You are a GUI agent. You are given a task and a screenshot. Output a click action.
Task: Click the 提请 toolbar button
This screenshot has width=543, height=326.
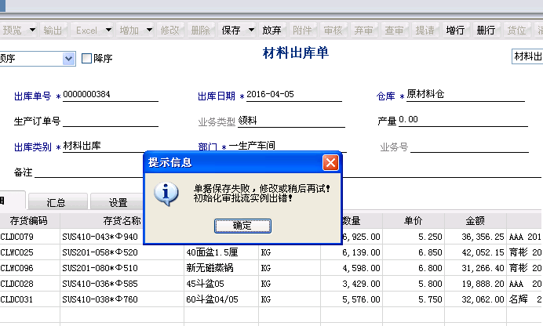tap(425, 31)
